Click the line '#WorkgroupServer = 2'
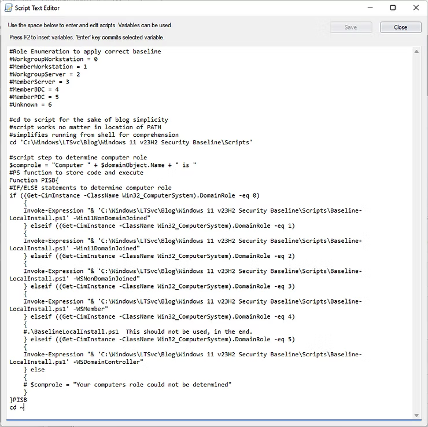428x427 pixels. [x=45, y=74]
